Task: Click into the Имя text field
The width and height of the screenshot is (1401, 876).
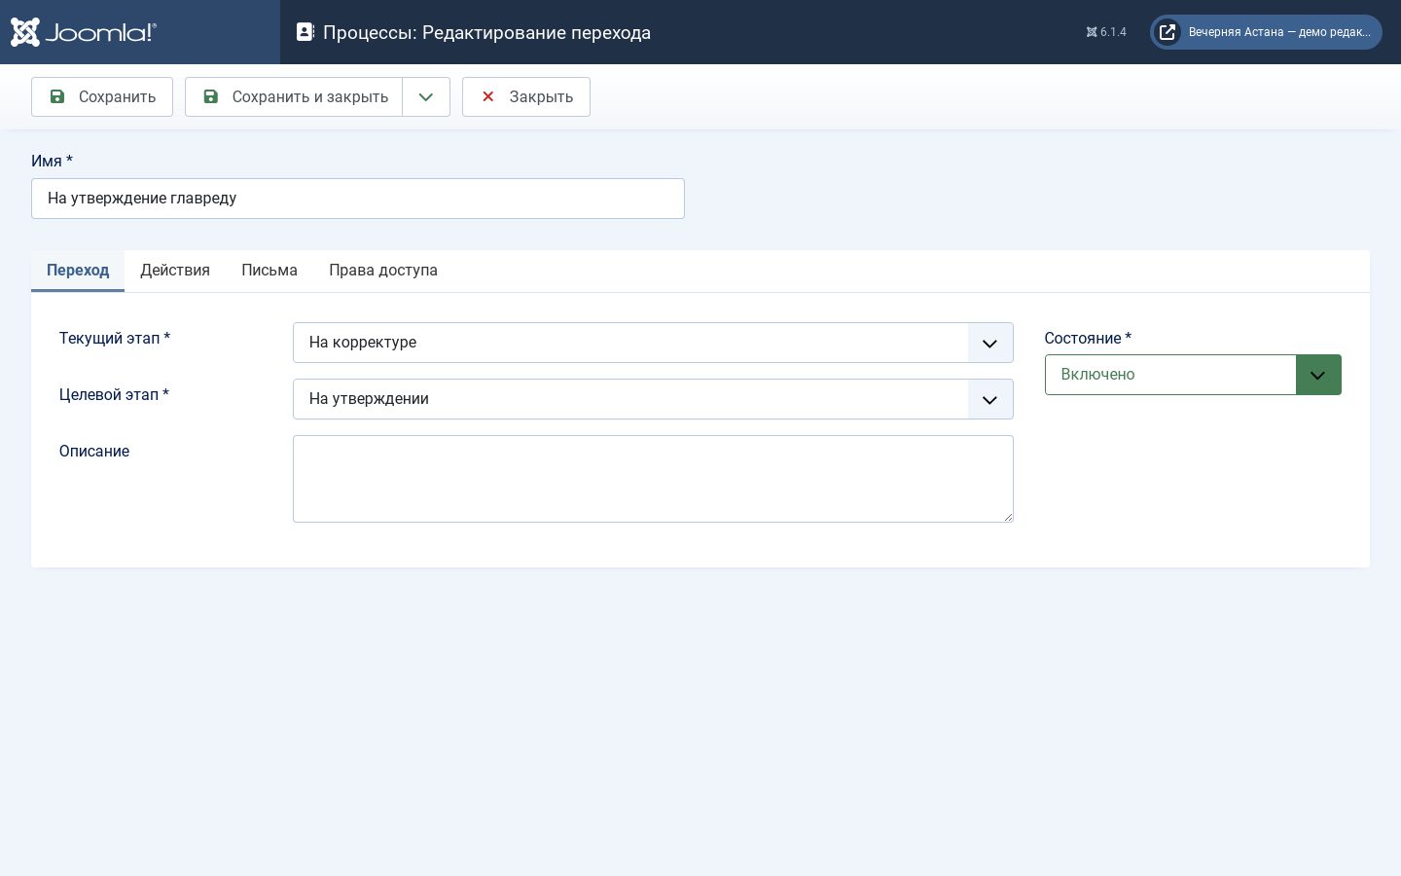Action: tap(358, 199)
